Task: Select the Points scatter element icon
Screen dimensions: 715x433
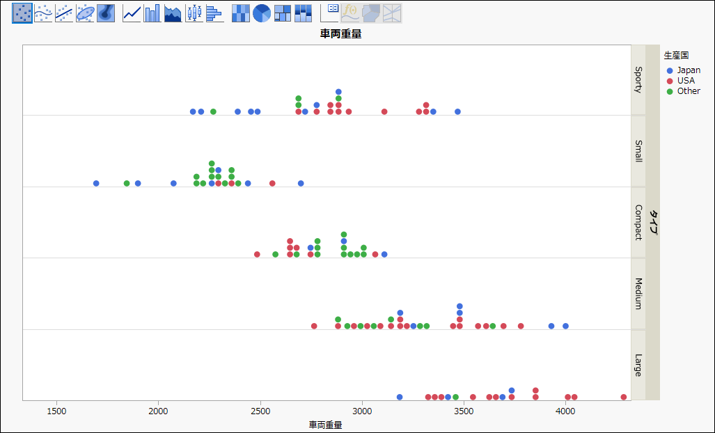Action: 22,13
